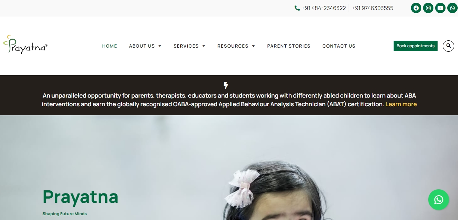Click the phone icon beside landline number
Image resolution: width=458 pixels, height=220 pixels.
297,8
